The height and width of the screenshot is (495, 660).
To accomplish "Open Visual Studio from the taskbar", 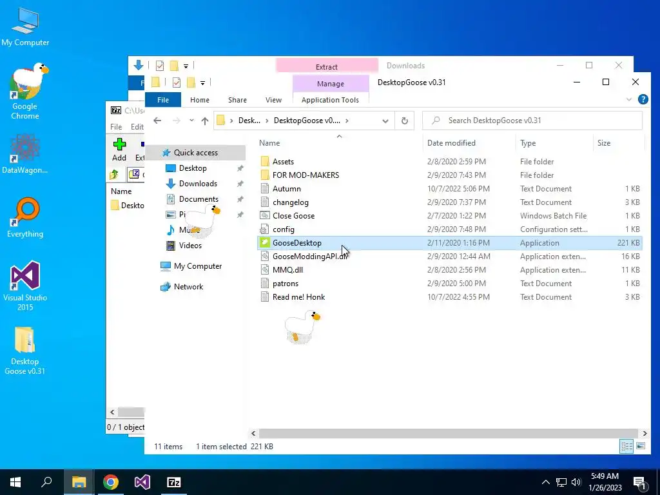I will pos(142,482).
